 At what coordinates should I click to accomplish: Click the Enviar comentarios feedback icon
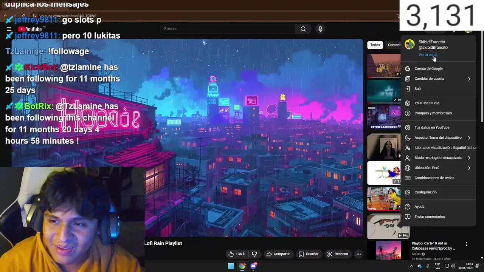(x=408, y=217)
